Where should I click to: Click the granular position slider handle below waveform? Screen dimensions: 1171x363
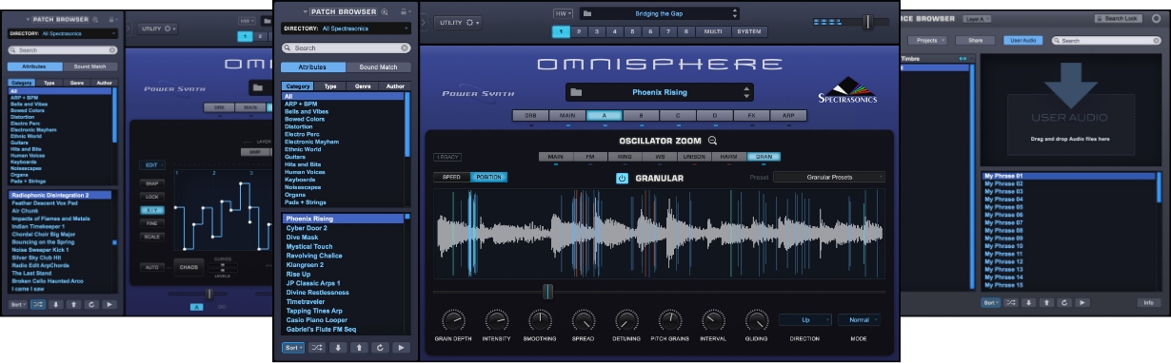(547, 292)
